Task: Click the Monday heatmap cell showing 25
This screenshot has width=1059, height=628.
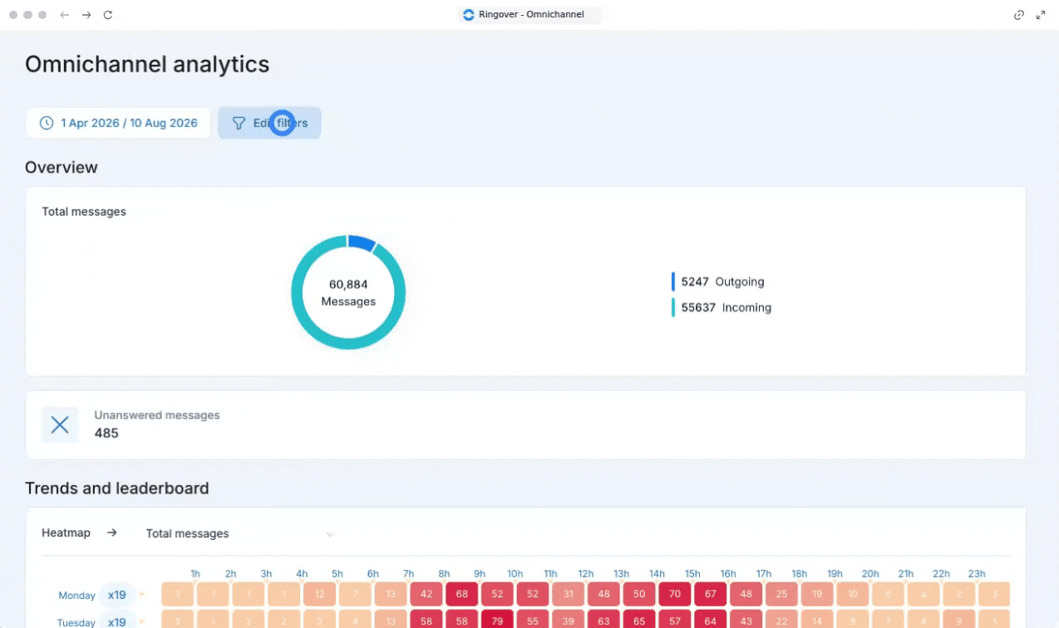Action: pos(781,594)
